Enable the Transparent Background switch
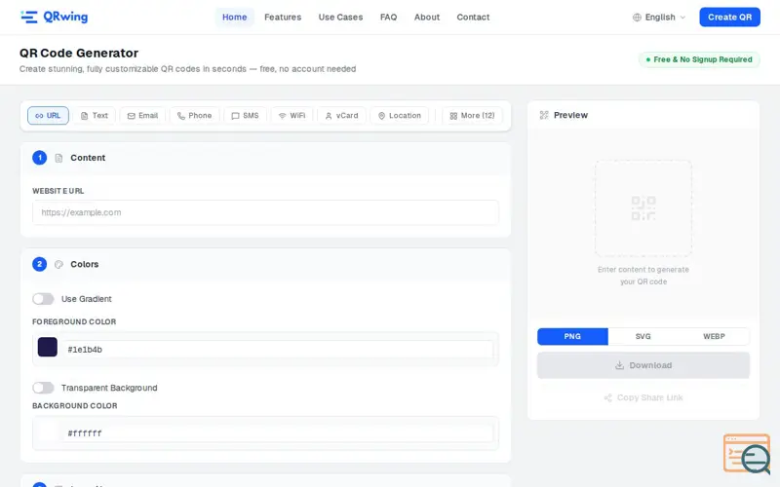Viewport: 780px width, 487px height. point(43,388)
